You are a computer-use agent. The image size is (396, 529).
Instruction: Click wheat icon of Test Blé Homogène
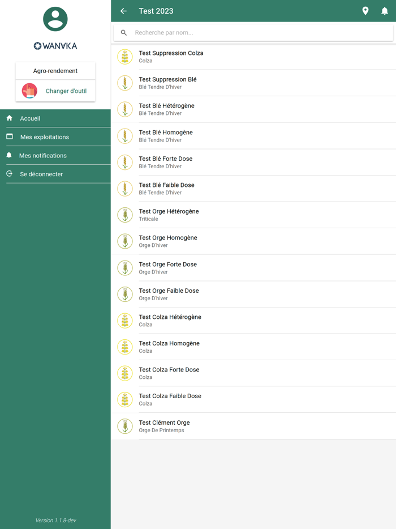coord(125,136)
